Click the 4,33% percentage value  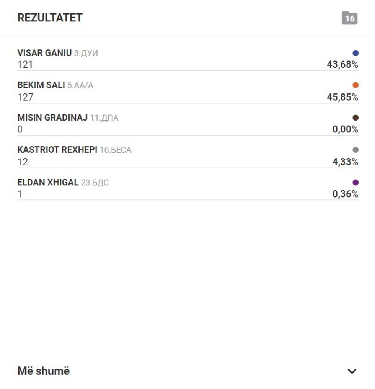(345, 162)
